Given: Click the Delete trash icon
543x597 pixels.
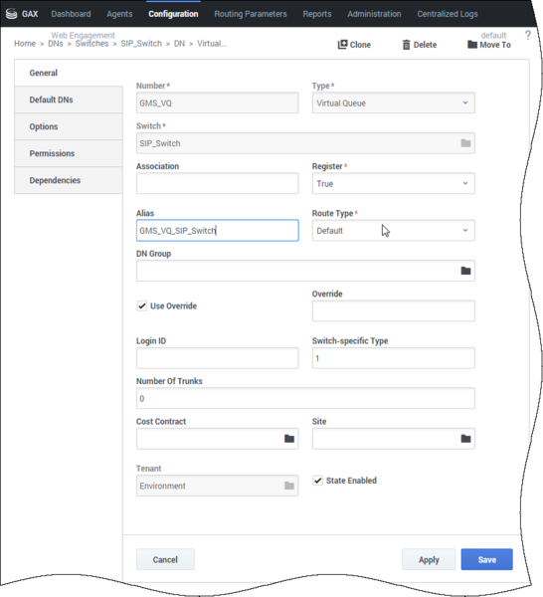Looking at the screenshot, I should [407, 45].
